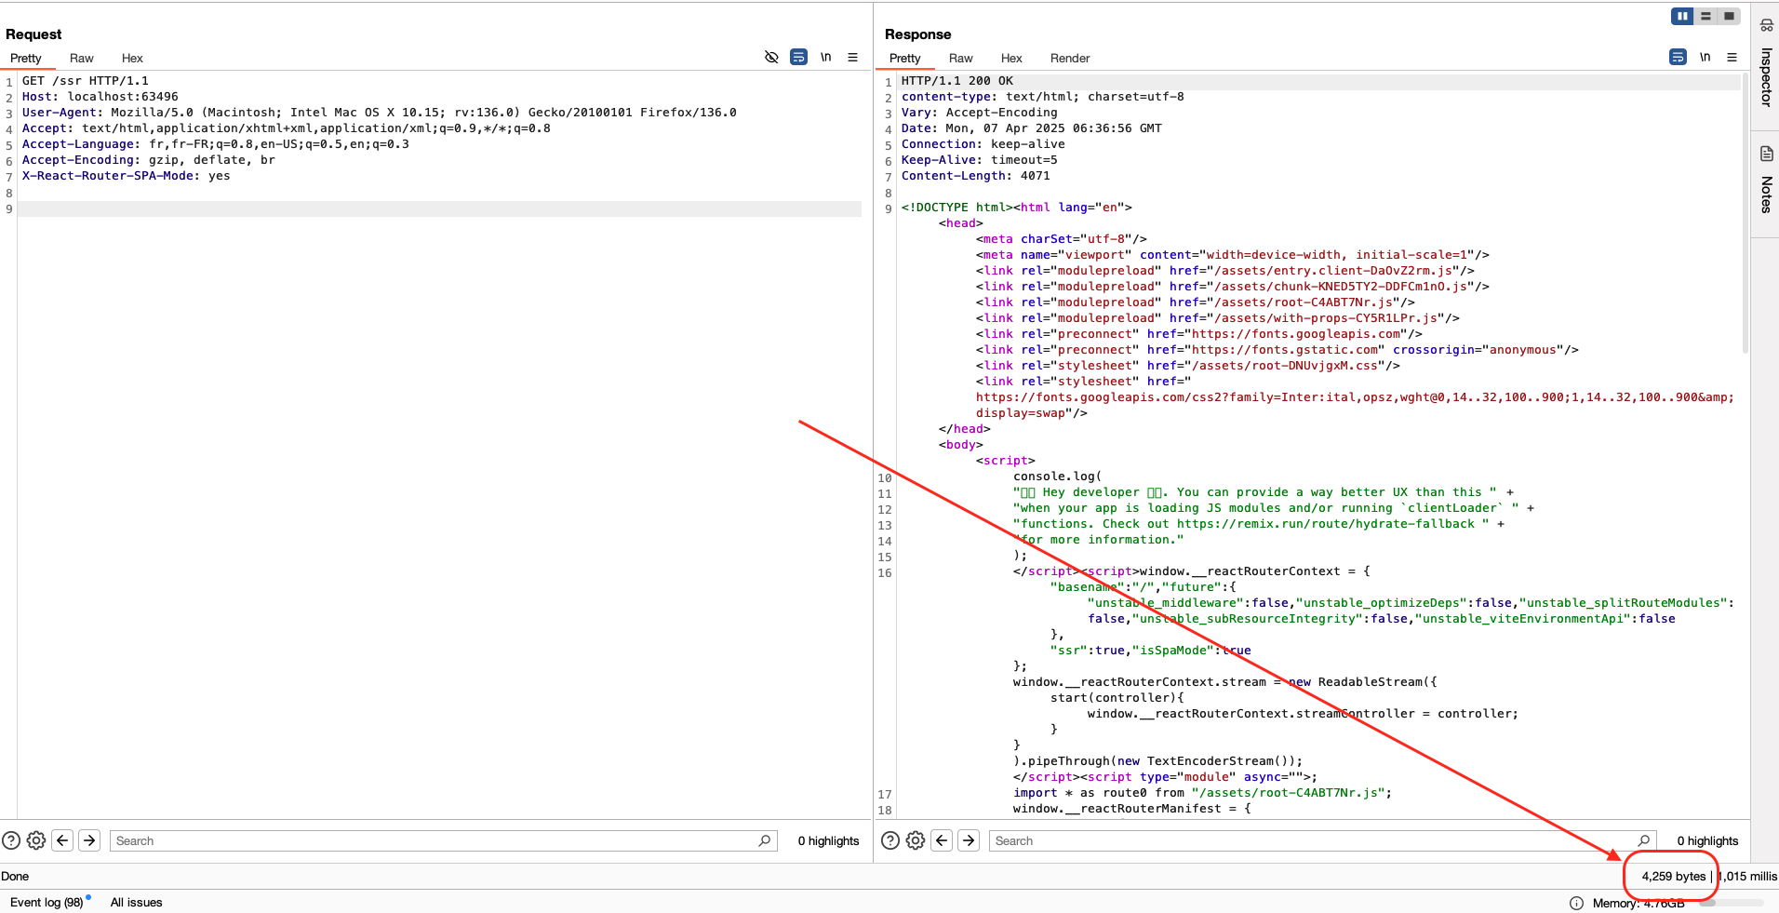The width and height of the screenshot is (1779, 913).
Task: Click the Host: localhost:63496 header line
Action: click(x=100, y=97)
